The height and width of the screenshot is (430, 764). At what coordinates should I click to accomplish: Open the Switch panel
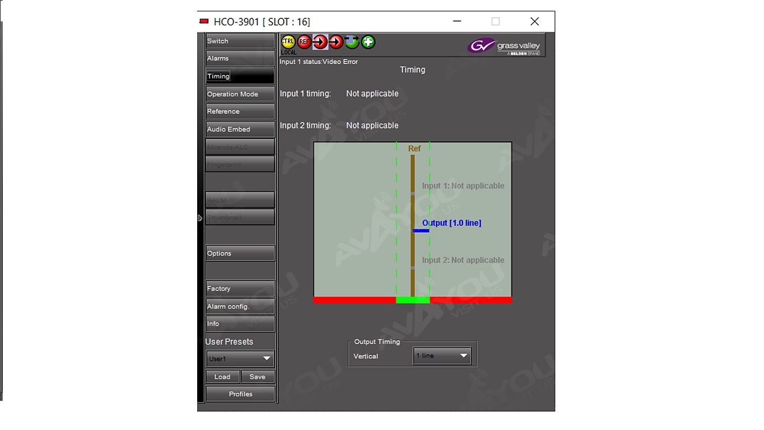pyautogui.click(x=240, y=41)
